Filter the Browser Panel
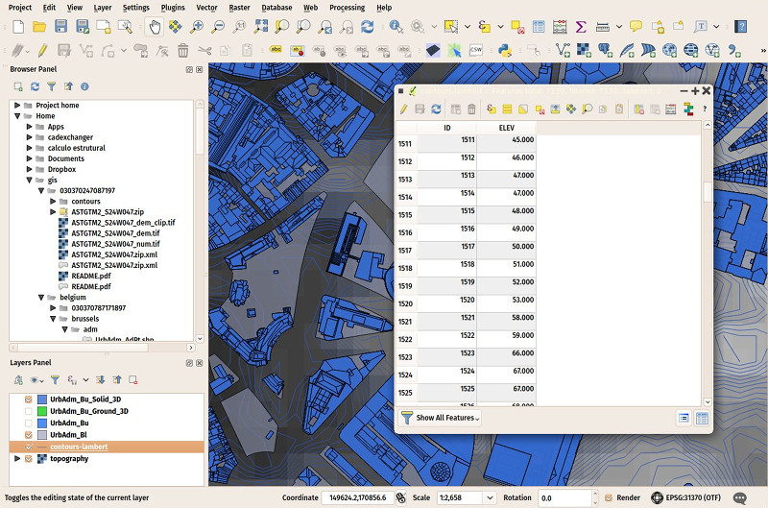 coord(52,86)
